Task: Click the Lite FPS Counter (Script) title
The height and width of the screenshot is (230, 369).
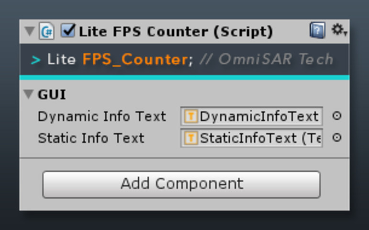Action: (176, 32)
